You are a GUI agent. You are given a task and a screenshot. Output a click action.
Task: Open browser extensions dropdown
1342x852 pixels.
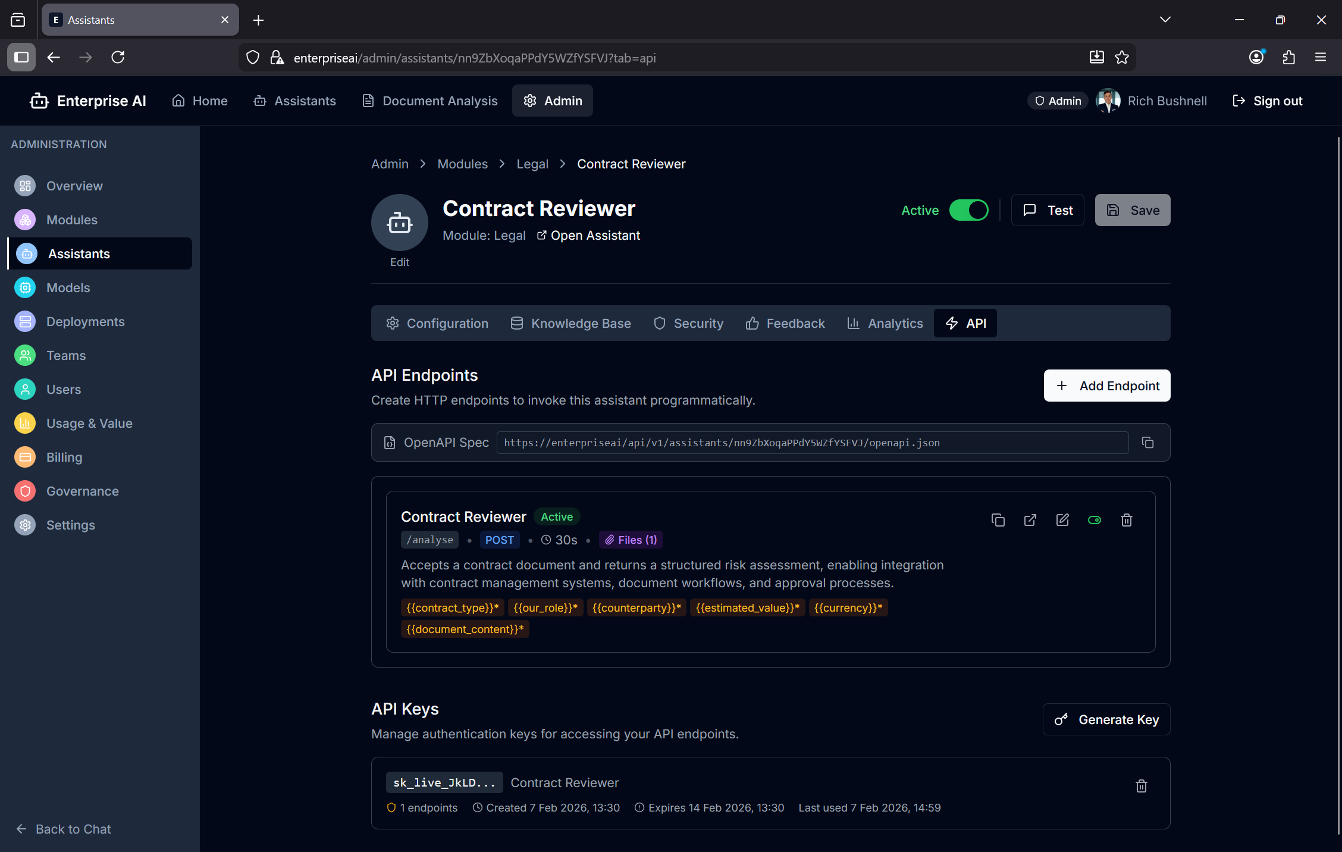point(1289,57)
